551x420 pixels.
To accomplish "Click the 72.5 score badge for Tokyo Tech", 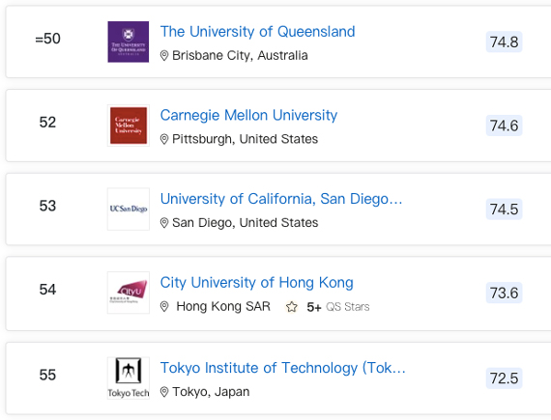I will [504, 378].
